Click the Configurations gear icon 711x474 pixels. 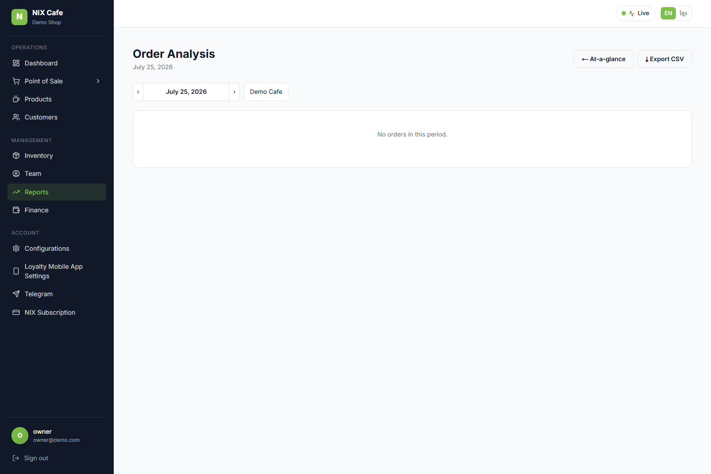(16, 248)
